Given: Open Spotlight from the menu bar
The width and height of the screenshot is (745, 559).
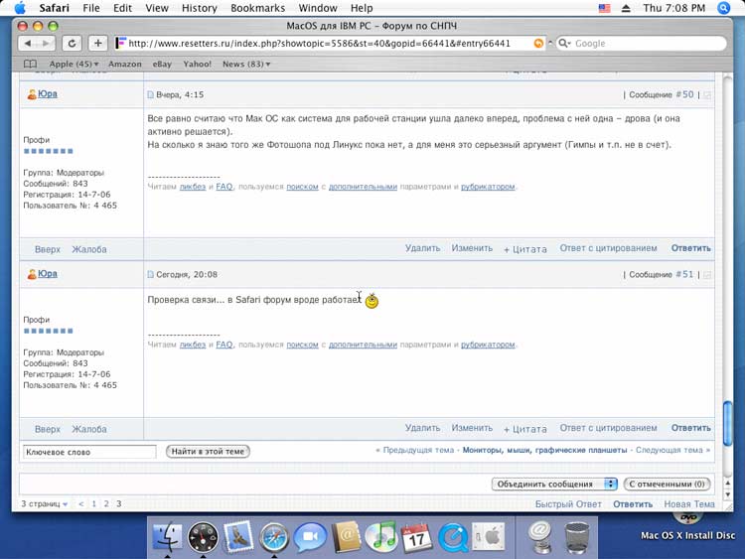Looking at the screenshot, I should click(723, 8).
